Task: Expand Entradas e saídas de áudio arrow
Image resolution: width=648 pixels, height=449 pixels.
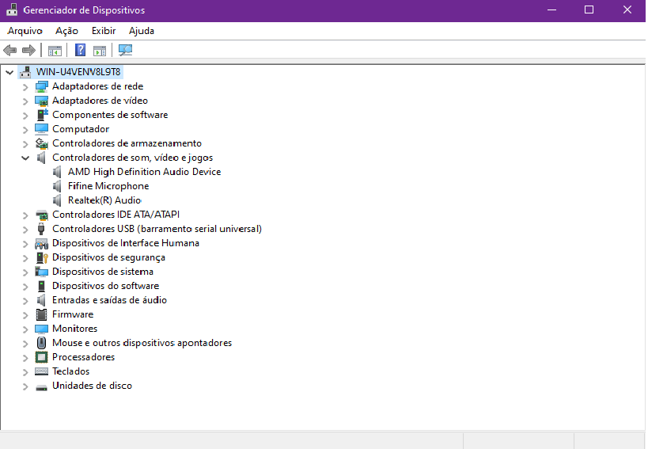Action: (25, 301)
